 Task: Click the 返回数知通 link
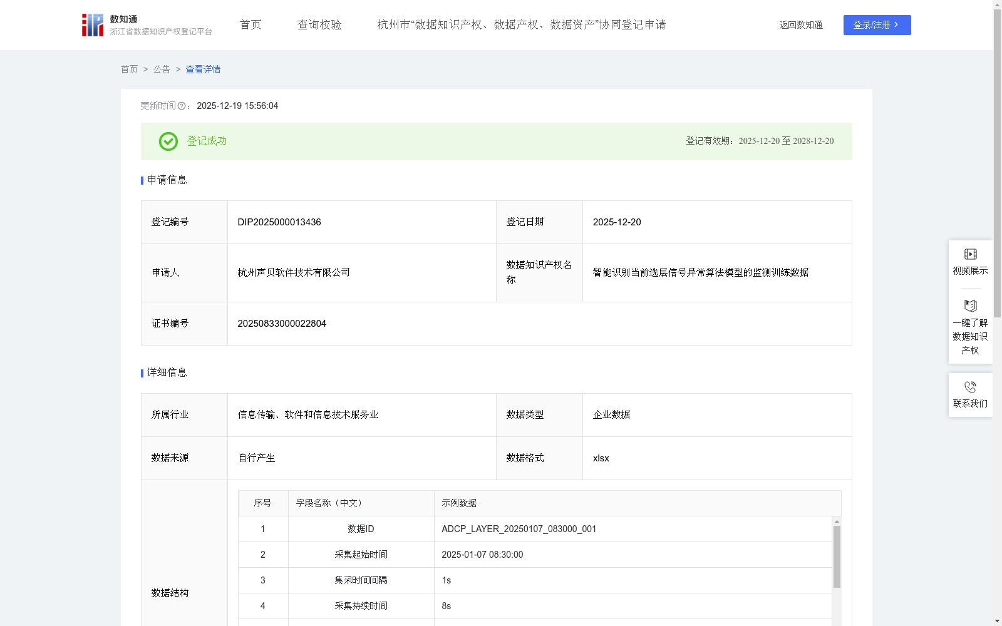coord(801,25)
